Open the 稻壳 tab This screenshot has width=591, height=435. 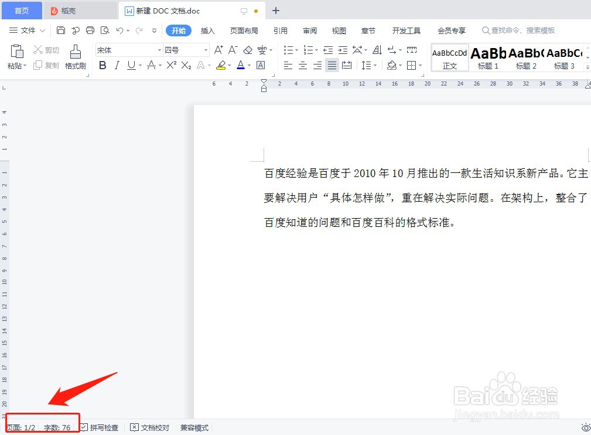80,11
